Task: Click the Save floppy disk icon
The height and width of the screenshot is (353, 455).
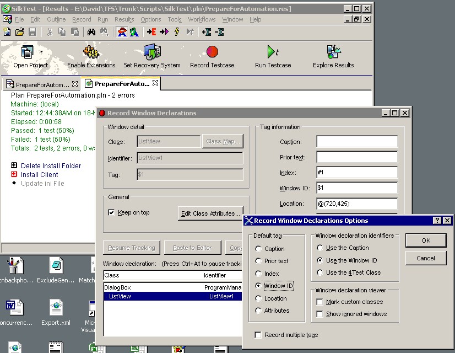Action: pyautogui.click(x=32, y=31)
